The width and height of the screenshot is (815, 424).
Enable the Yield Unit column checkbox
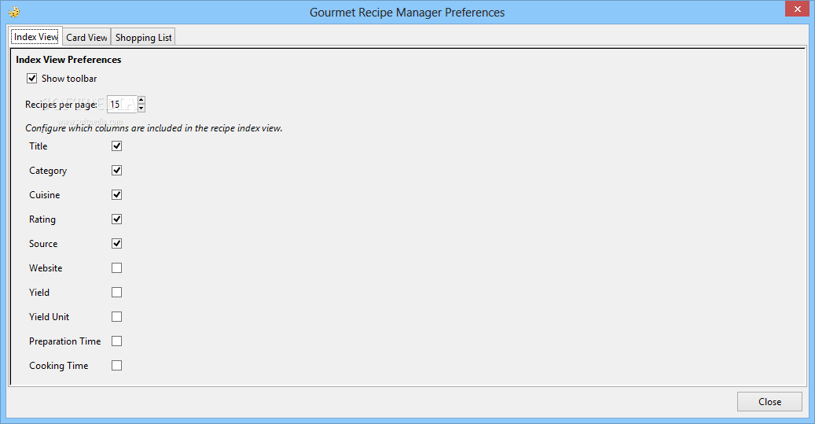coord(117,317)
